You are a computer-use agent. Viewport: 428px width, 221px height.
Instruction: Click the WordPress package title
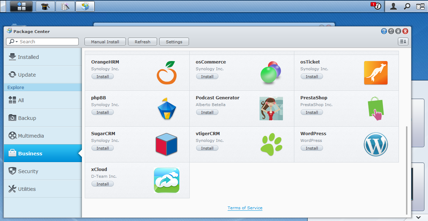[313, 133]
